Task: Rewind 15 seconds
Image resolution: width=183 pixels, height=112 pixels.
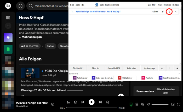Action: [x=75, y=102]
